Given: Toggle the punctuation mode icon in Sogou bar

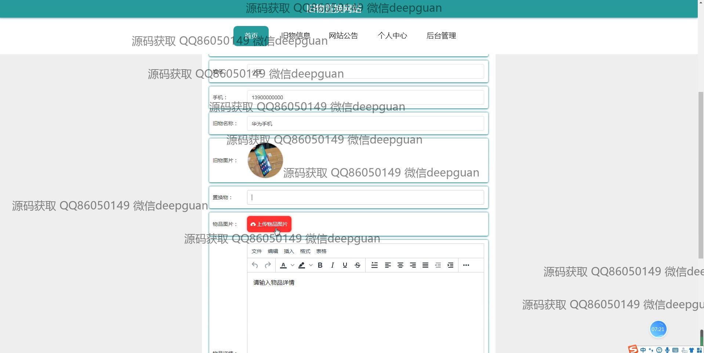Looking at the screenshot, I should (x=651, y=350).
